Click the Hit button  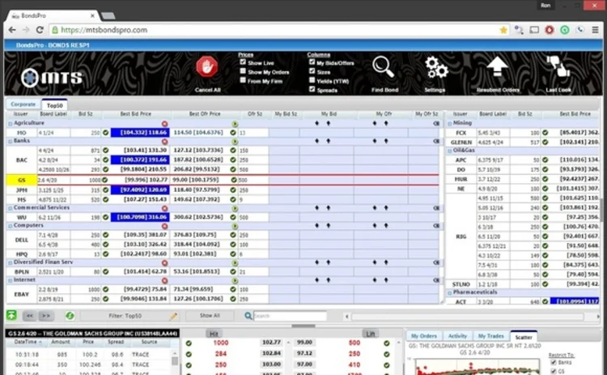(x=214, y=334)
